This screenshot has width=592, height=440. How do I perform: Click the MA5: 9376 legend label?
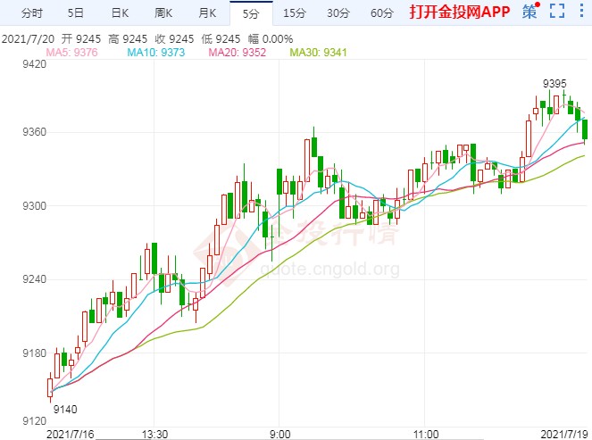click(x=71, y=54)
